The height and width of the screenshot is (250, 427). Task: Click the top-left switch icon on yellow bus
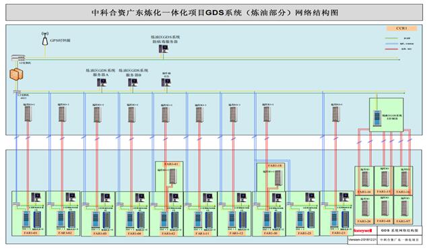coord(18,57)
